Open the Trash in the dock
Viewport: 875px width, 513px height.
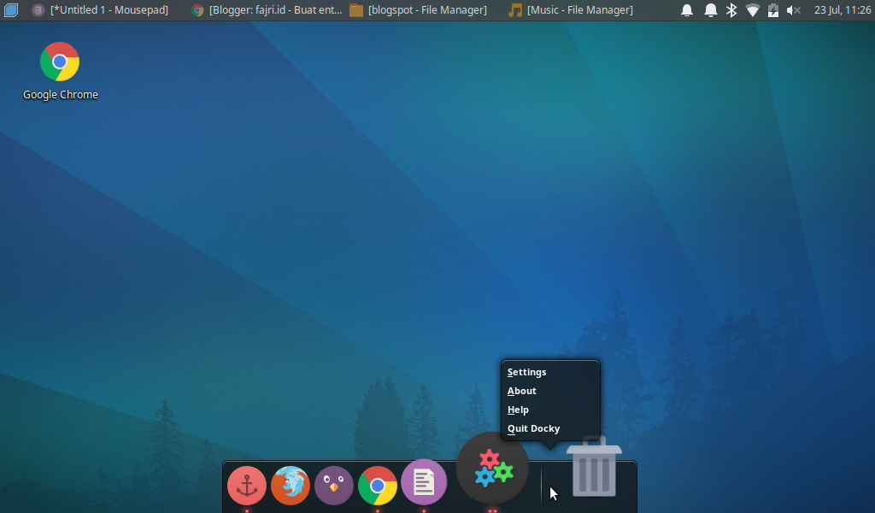click(594, 467)
